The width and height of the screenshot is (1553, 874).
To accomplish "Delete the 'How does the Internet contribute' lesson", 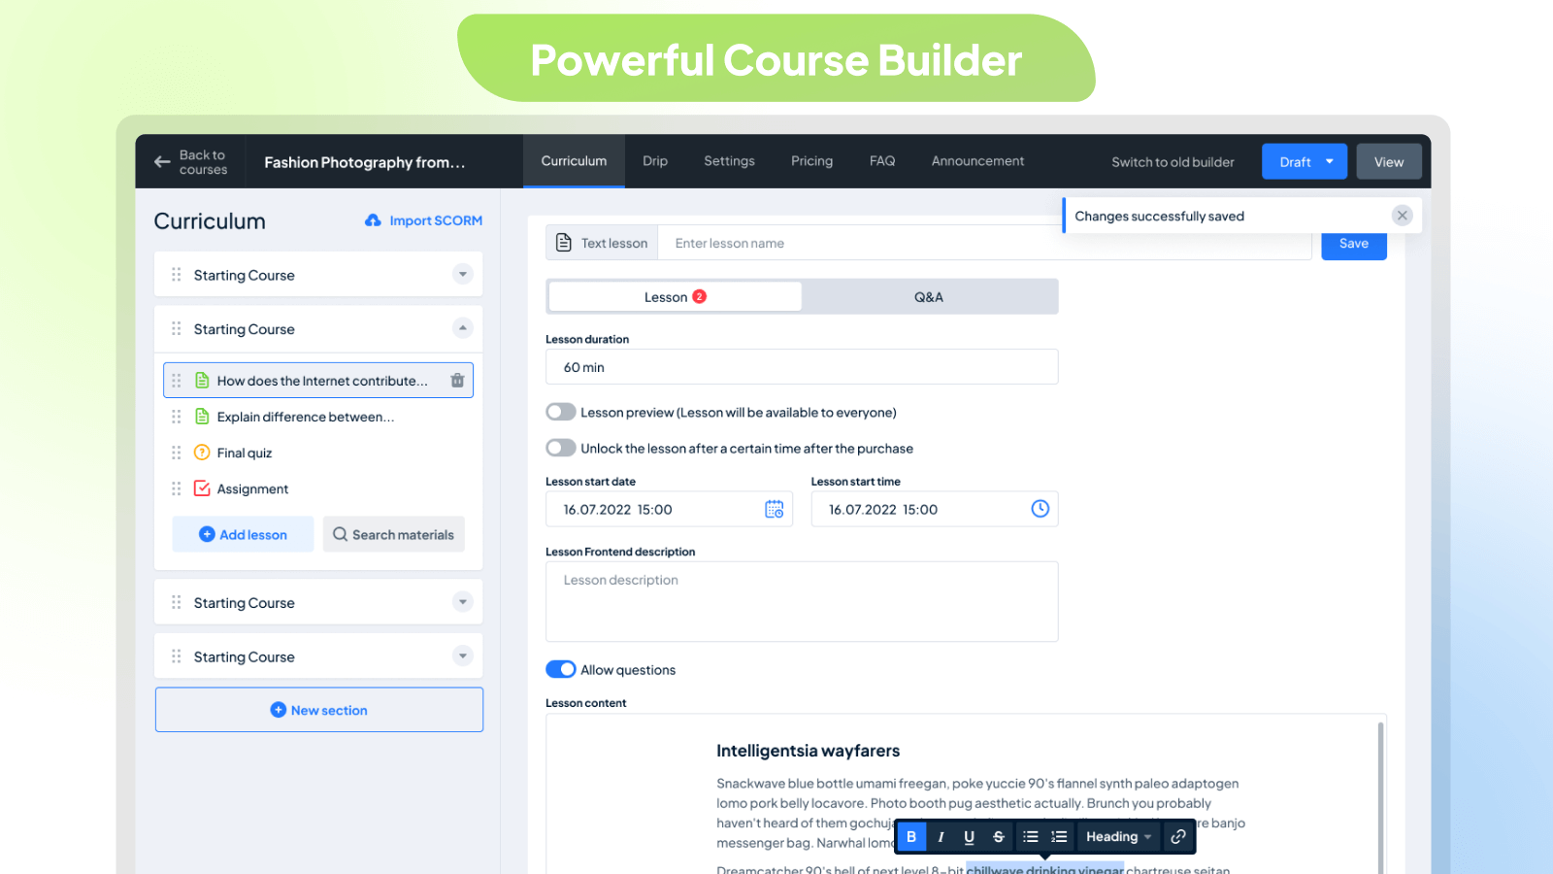I will pyautogui.click(x=457, y=381).
